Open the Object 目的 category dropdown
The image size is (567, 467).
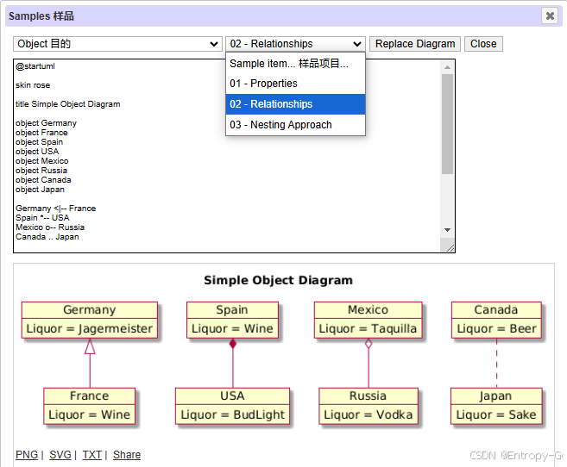click(117, 44)
